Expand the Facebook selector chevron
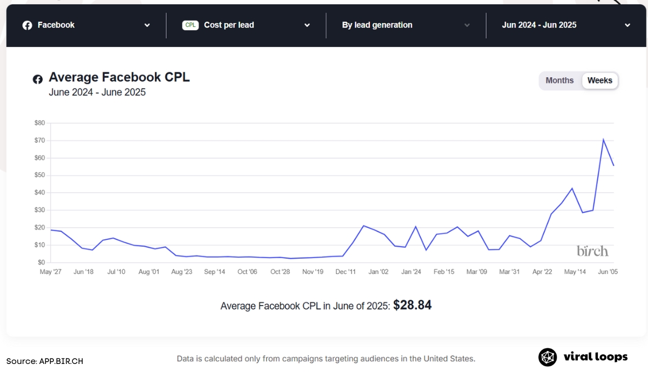This screenshot has height=378, width=648. tap(147, 25)
